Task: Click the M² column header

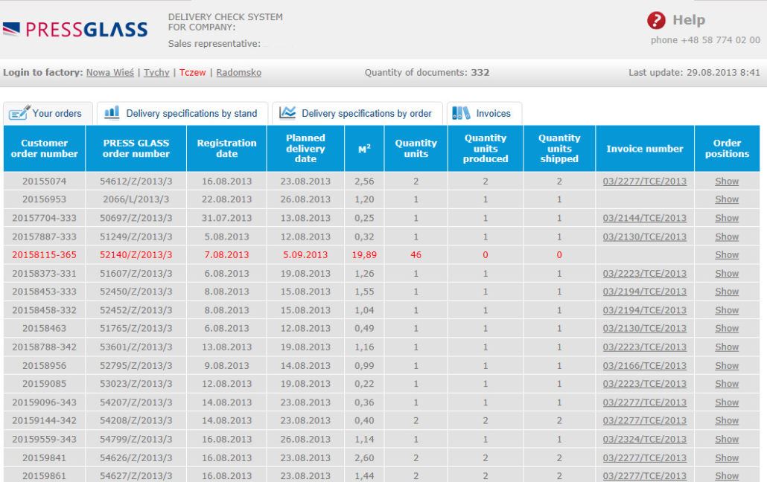Action: 364,149
